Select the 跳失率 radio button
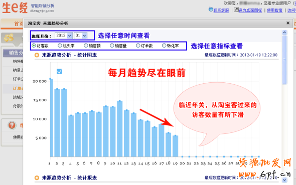This screenshot has height=185, width=296. click(60, 46)
